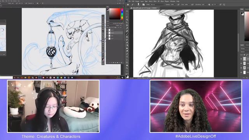
Task: Select top layer thumbnail in right Layers panel
Action: point(245,59)
